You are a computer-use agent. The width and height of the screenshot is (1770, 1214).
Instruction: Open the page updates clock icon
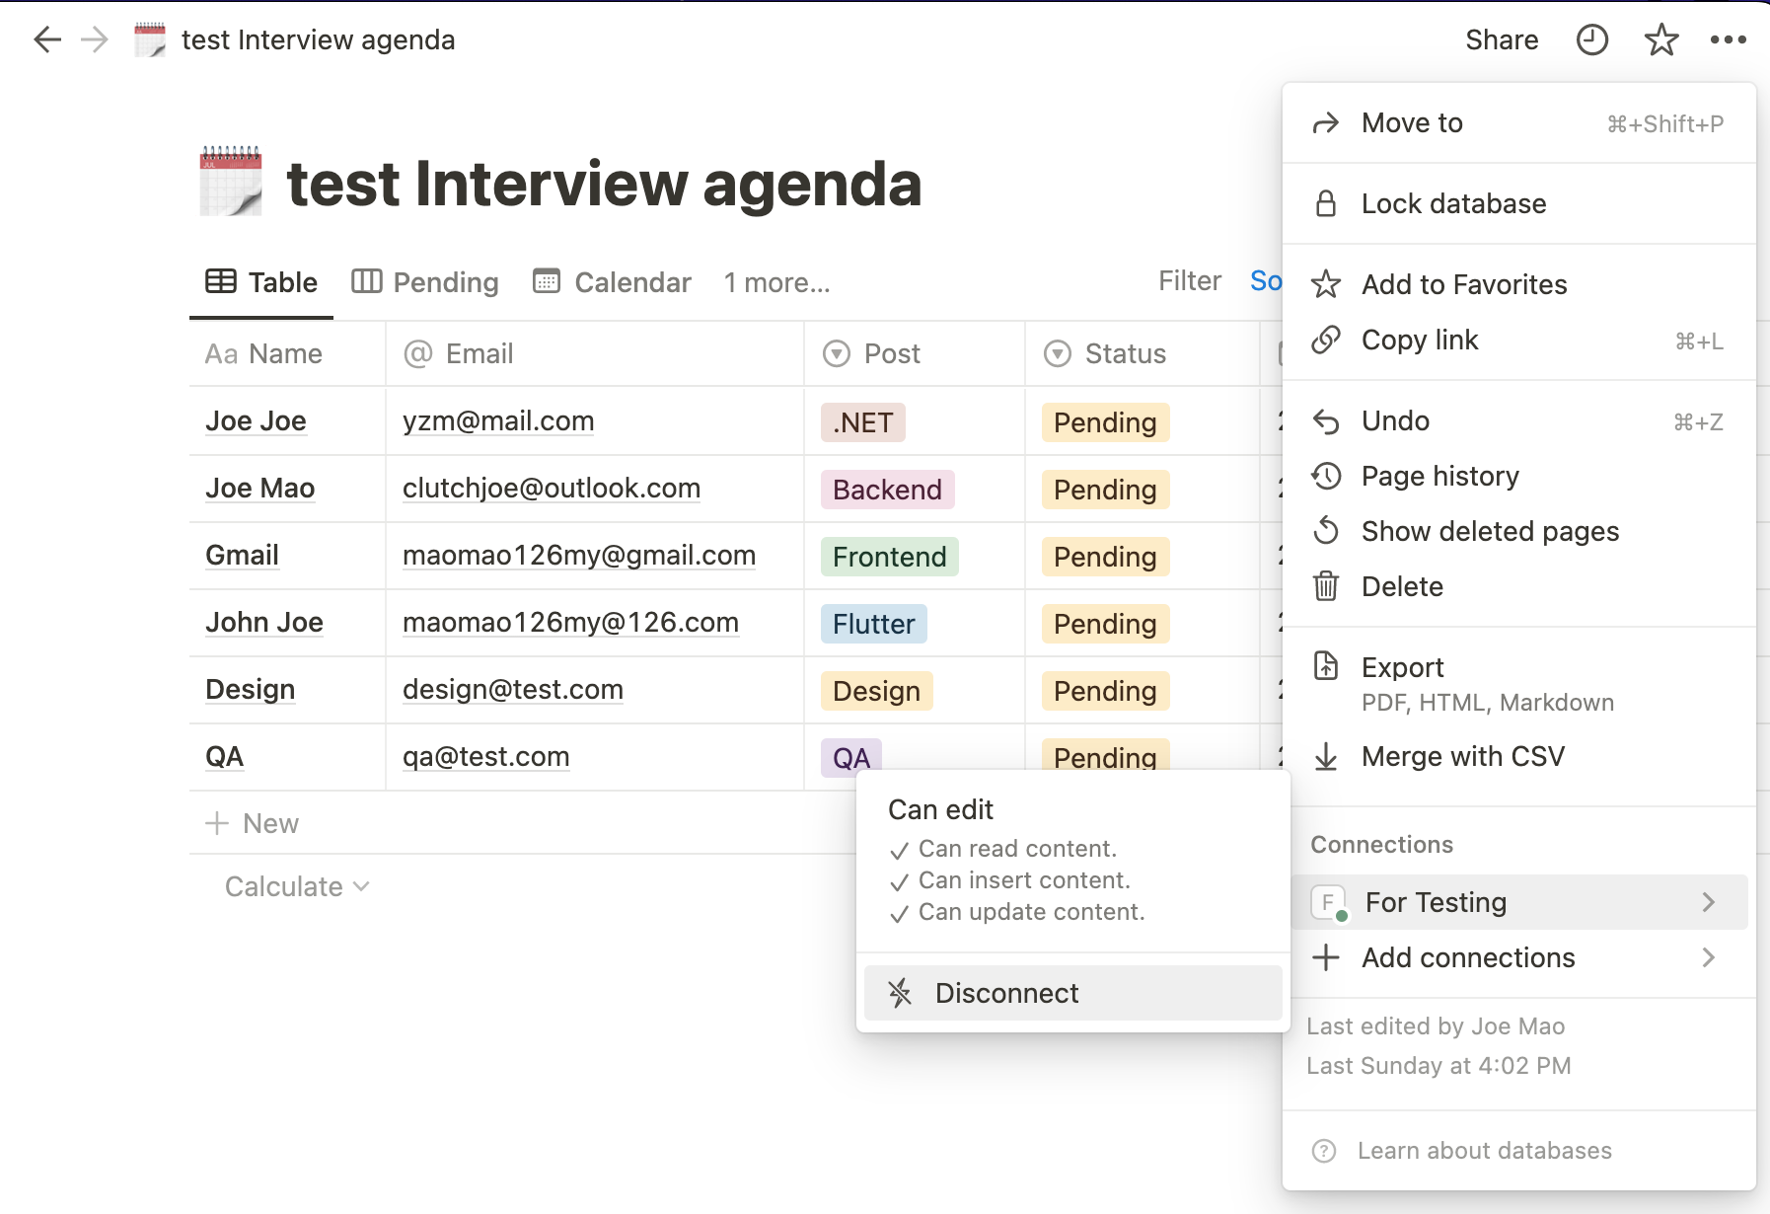[1591, 39]
